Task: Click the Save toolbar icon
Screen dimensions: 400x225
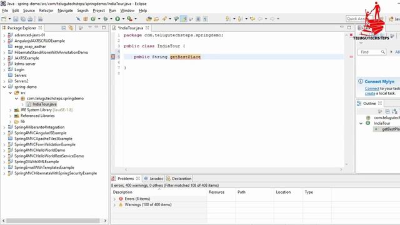Action: click(x=16, y=19)
